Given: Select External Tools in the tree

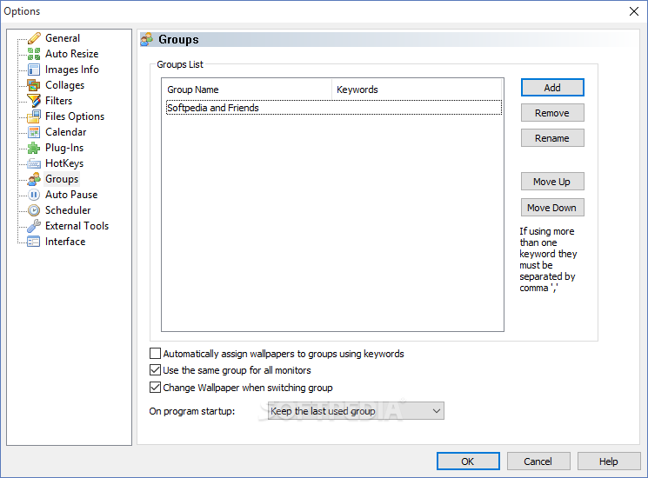Looking at the screenshot, I should (77, 226).
